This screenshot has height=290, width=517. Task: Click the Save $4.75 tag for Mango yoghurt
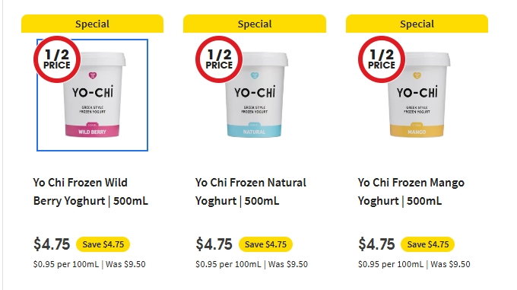tap(428, 244)
